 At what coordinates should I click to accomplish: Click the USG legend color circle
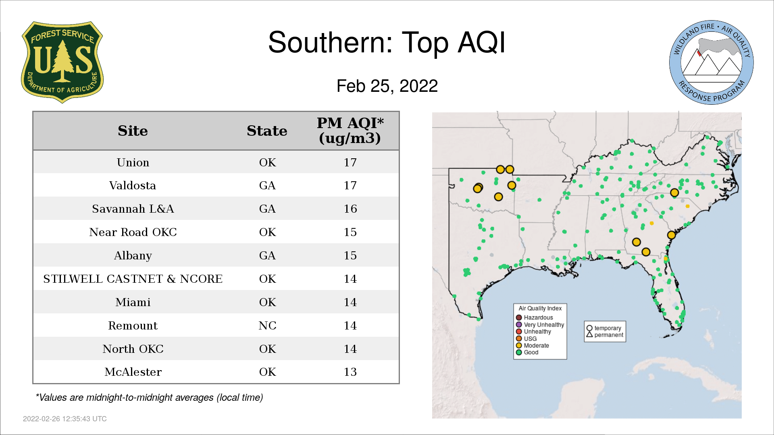pos(519,338)
